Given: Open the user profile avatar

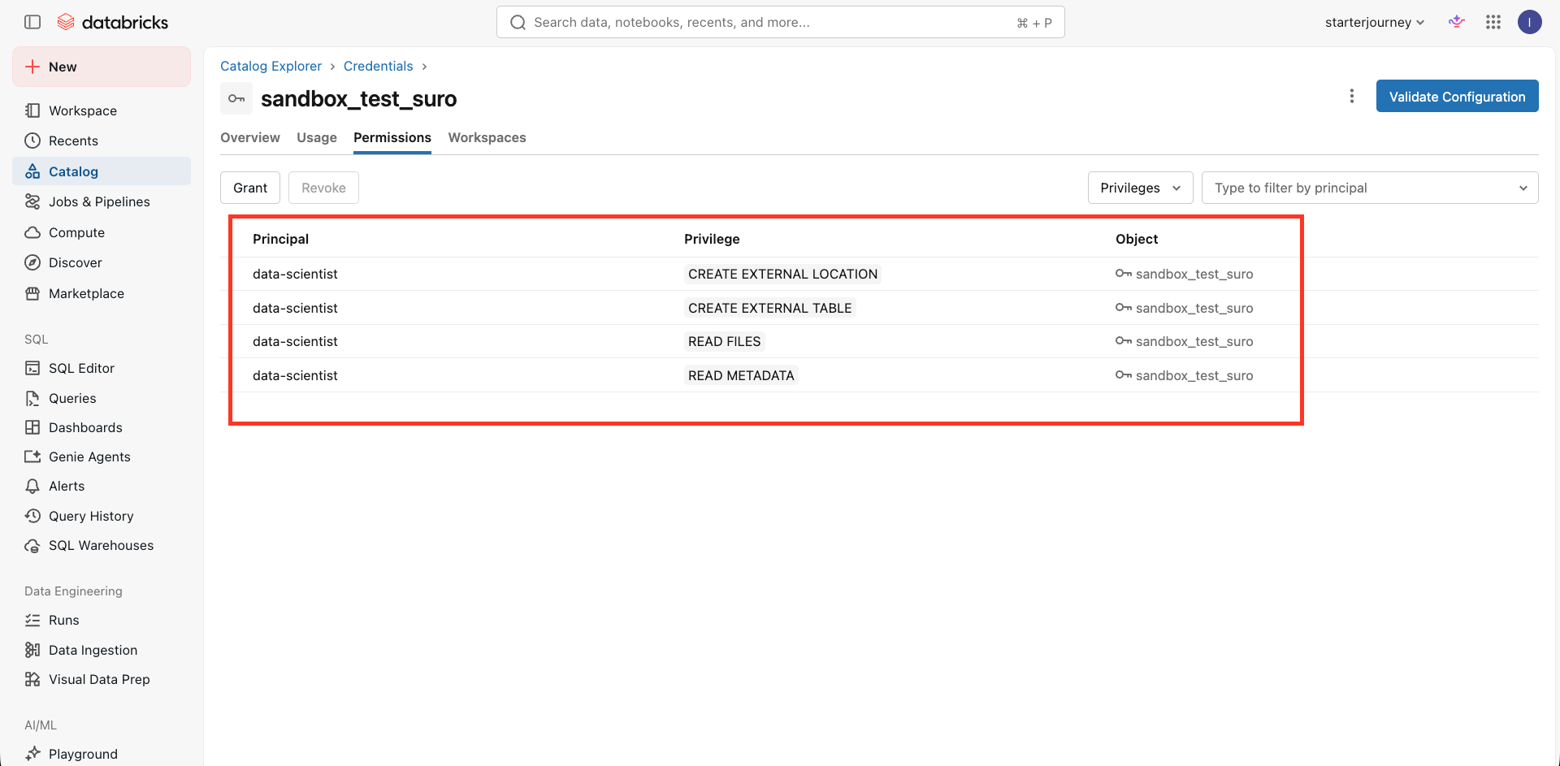Looking at the screenshot, I should 1530,22.
